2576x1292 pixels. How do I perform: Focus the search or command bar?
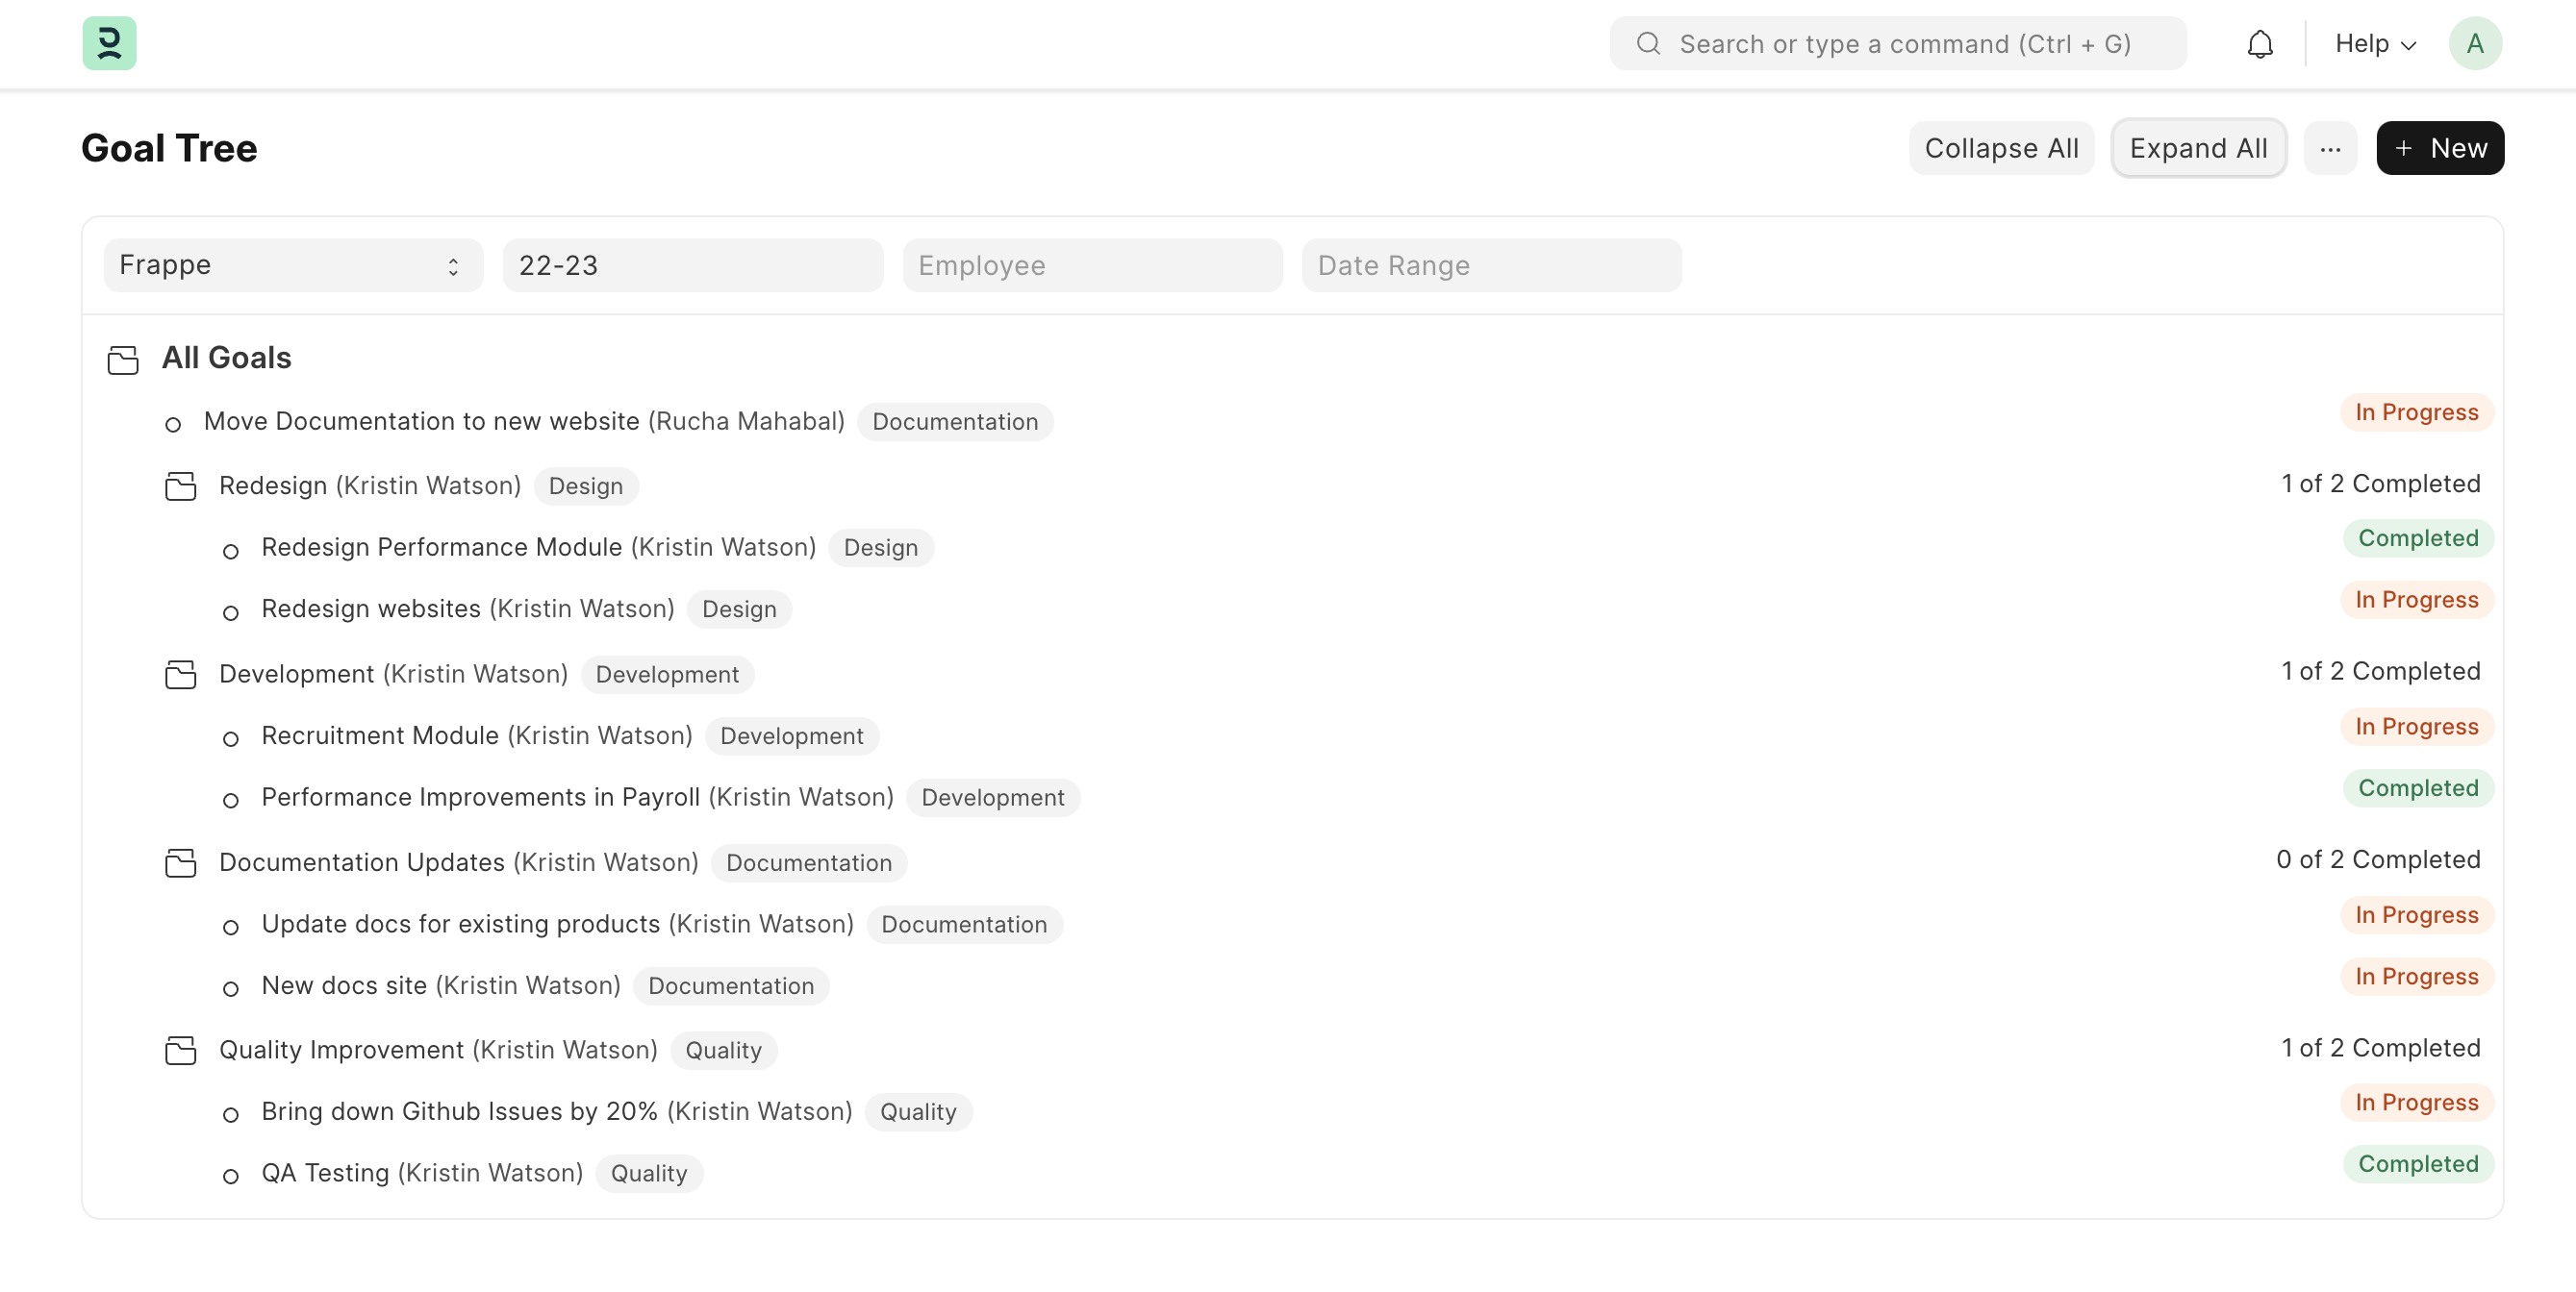pyautogui.click(x=1897, y=43)
